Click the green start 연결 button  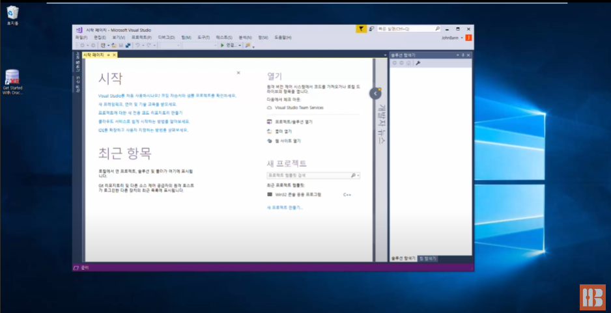(x=229, y=45)
